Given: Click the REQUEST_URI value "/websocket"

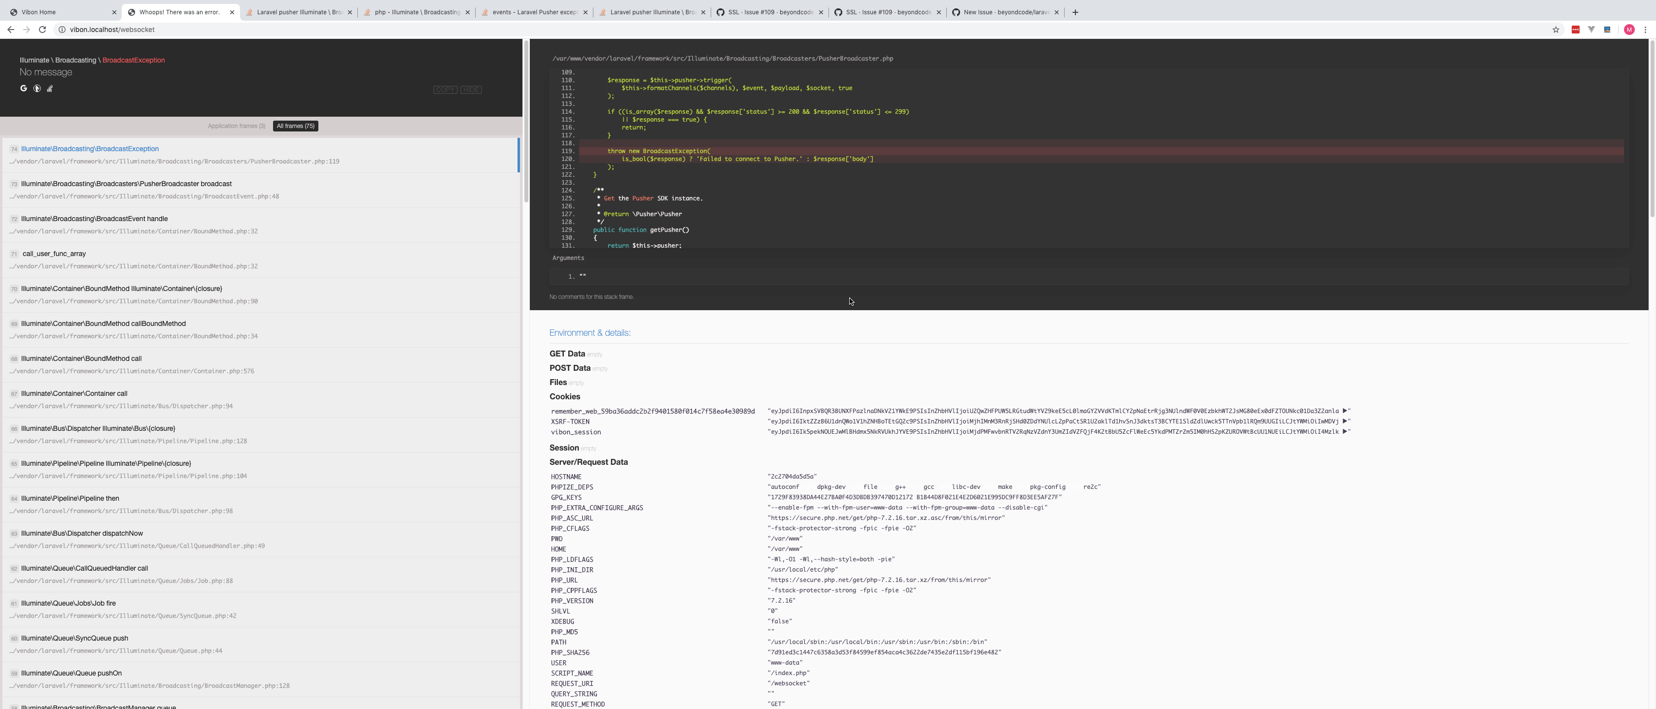Looking at the screenshot, I should pos(788,684).
